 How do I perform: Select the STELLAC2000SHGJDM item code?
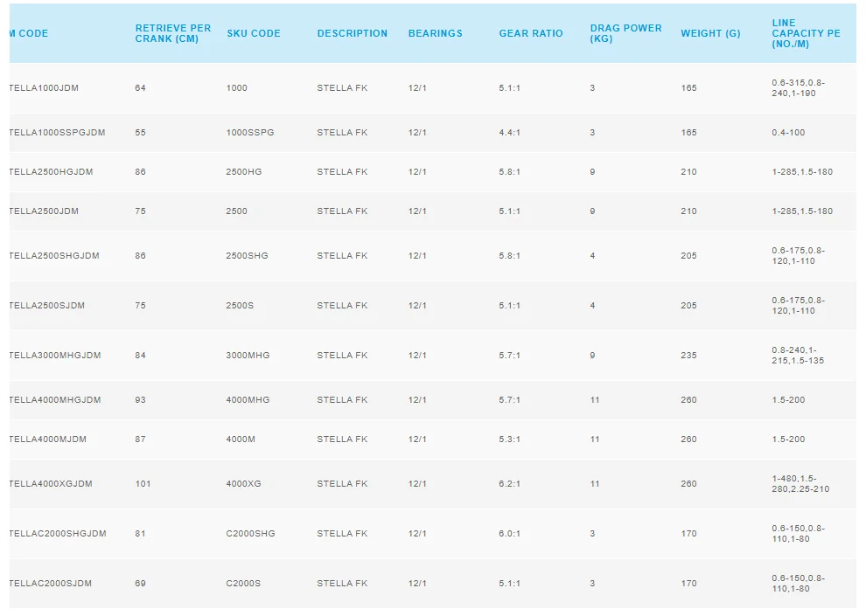58,534
